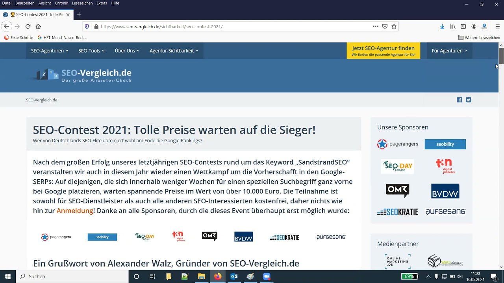The width and height of the screenshot is (504, 283).
Task: Click the OMR sponsor logo in sidebar
Action: coord(398,191)
